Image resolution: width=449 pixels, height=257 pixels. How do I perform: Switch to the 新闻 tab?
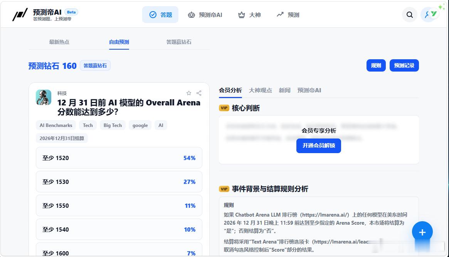pyautogui.click(x=285, y=90)
